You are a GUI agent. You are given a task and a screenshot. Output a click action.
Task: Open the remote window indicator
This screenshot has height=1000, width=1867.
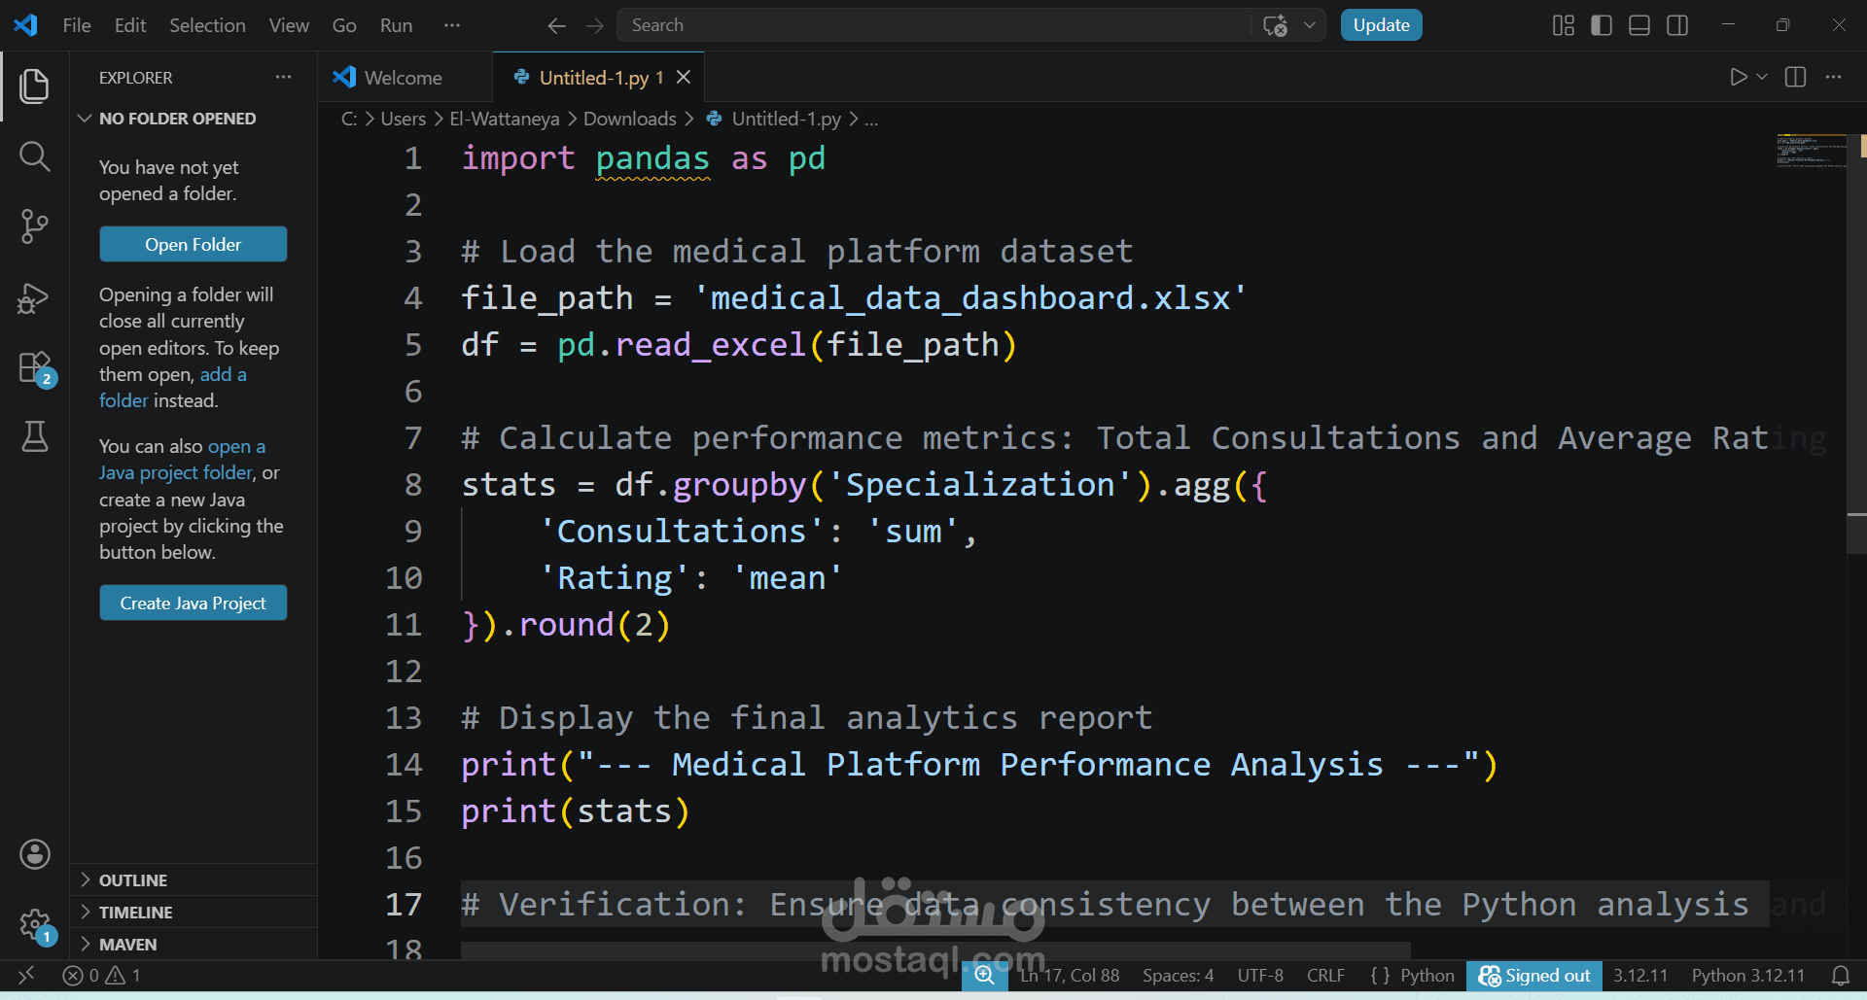[x=26, y=975]
